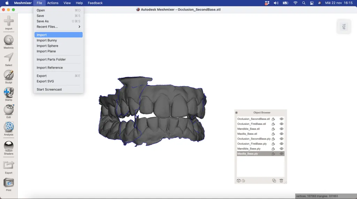This screenshot has width=357, height=199.
Task: Hide Occlusion_FirstBase.ply with eye icon
Action: [281, 144]
